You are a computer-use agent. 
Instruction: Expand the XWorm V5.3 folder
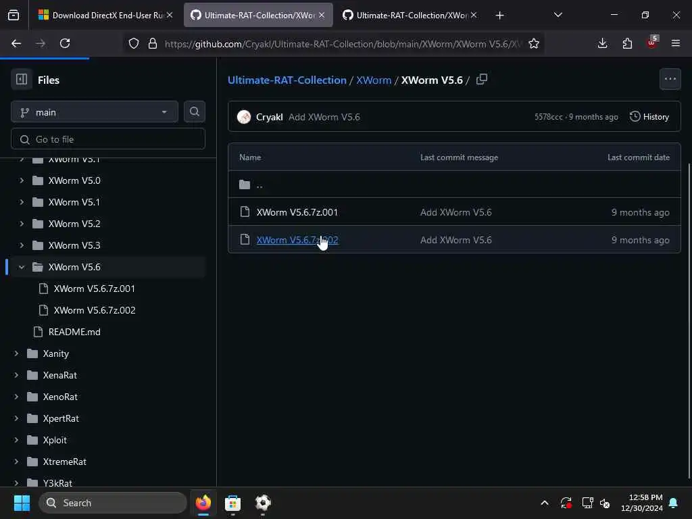point(21,245)
